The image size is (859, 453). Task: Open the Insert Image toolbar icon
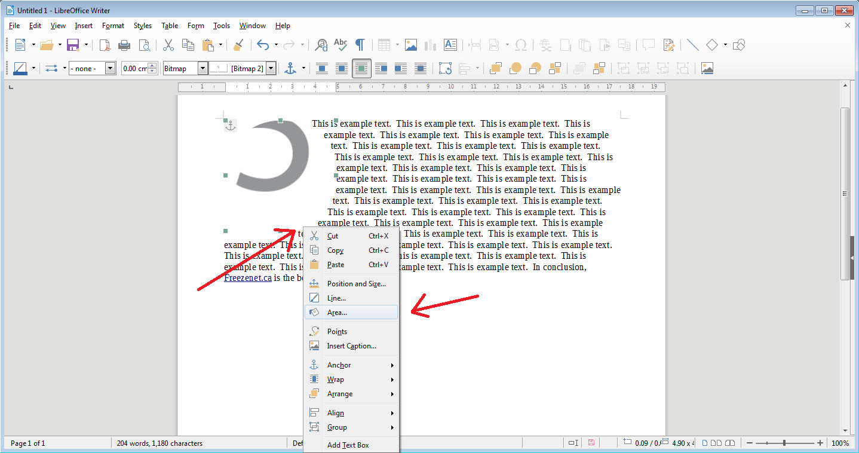(x=410, y=45)
